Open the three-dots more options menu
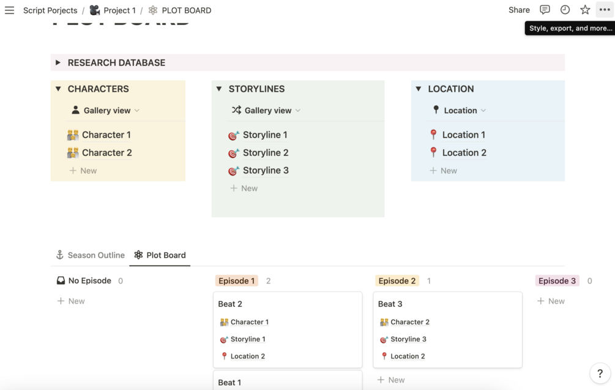Viewport: 615px width, 390px height. click(605, 10)
